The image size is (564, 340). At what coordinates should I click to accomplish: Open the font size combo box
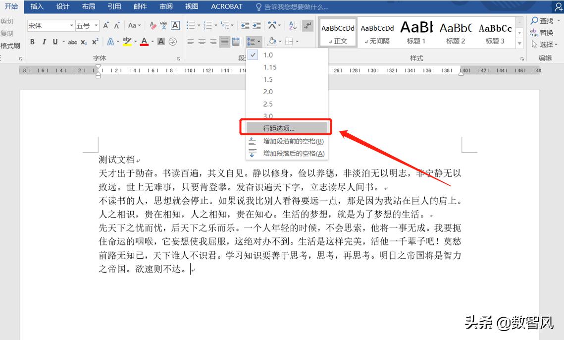coord(85,25)
